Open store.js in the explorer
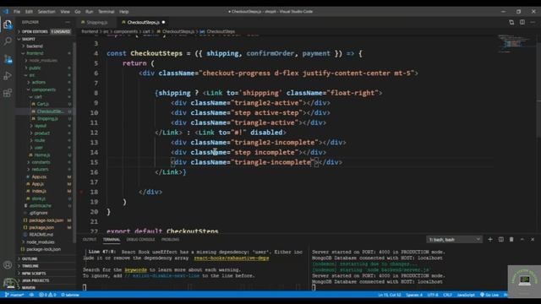Screen dimensions: 541x304 point(39,198)
